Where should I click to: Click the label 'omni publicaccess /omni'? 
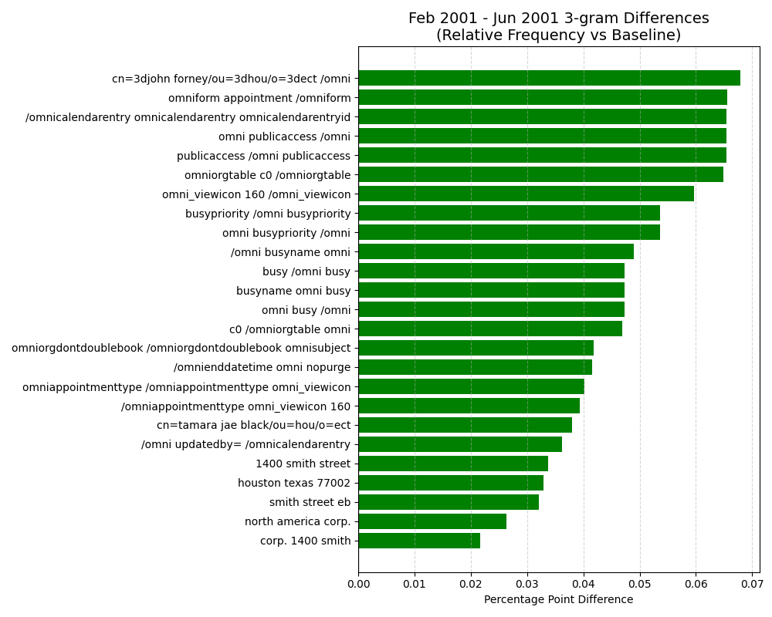point(285,137)
